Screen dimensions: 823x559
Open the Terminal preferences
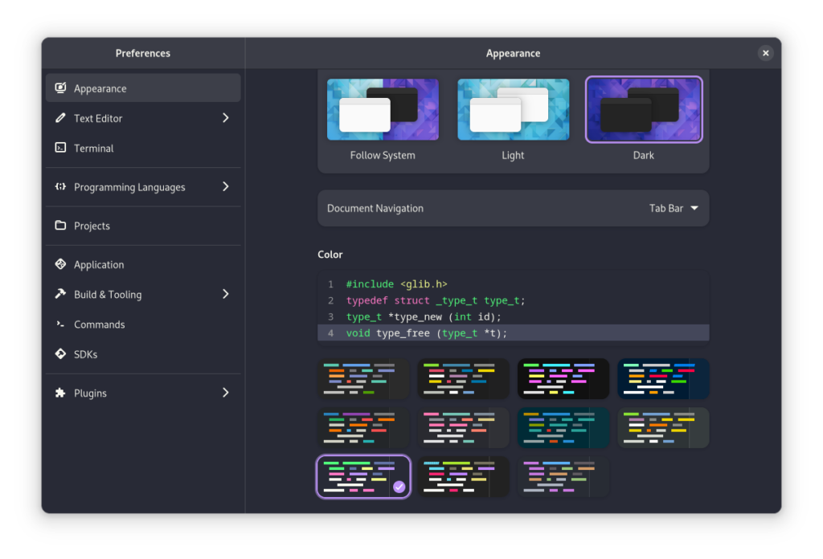coord(143,148)
